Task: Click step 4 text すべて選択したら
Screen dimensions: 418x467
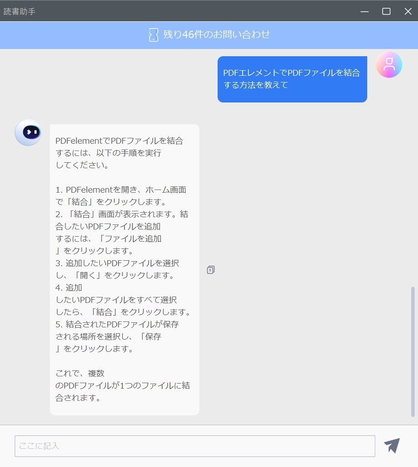Action: pyautogui.click(x=123, y=300)
